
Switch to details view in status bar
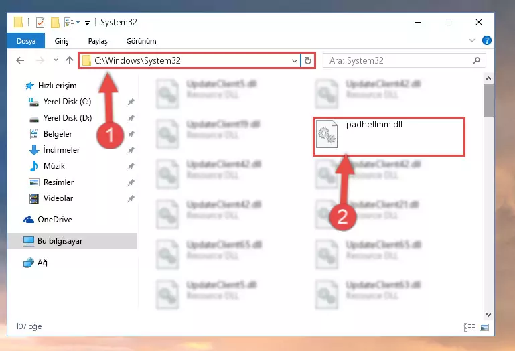pyautogui.click(x=469, y=327)
